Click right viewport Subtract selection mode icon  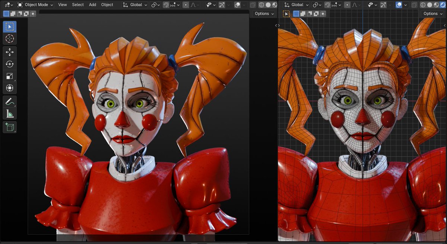[x=310, y=14]
